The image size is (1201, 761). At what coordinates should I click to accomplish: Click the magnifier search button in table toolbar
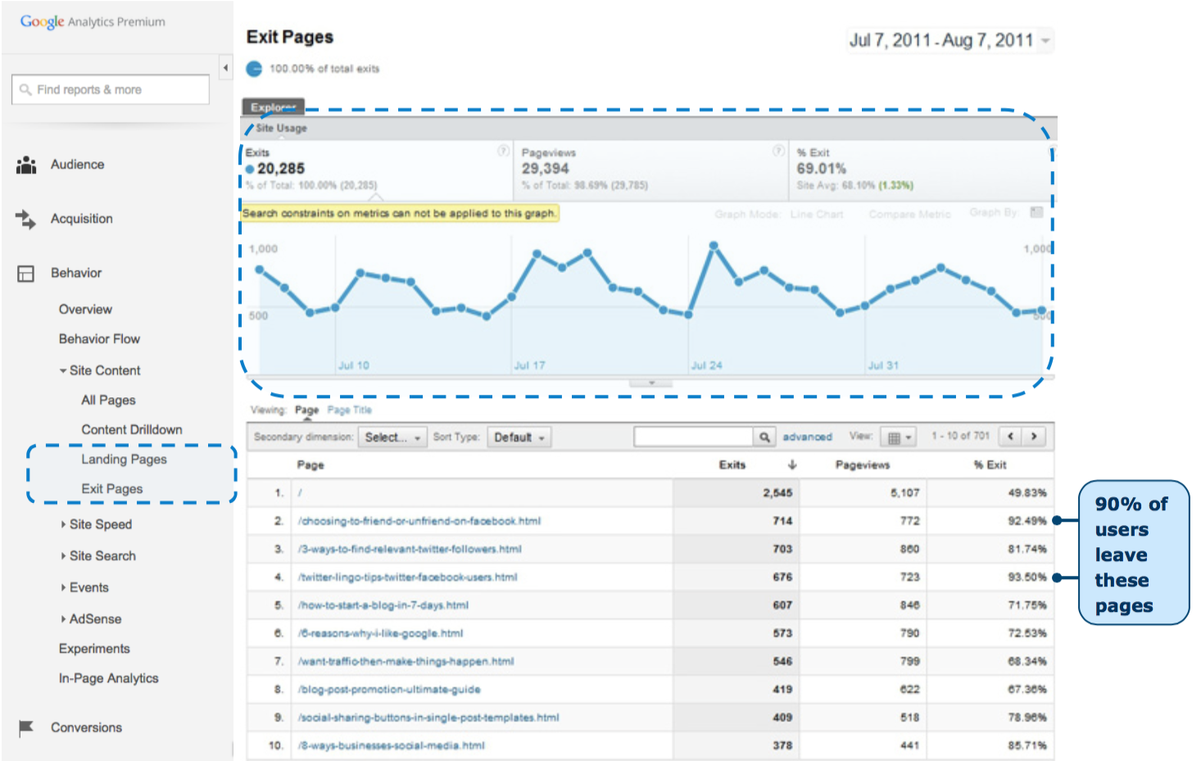[764, 437]
